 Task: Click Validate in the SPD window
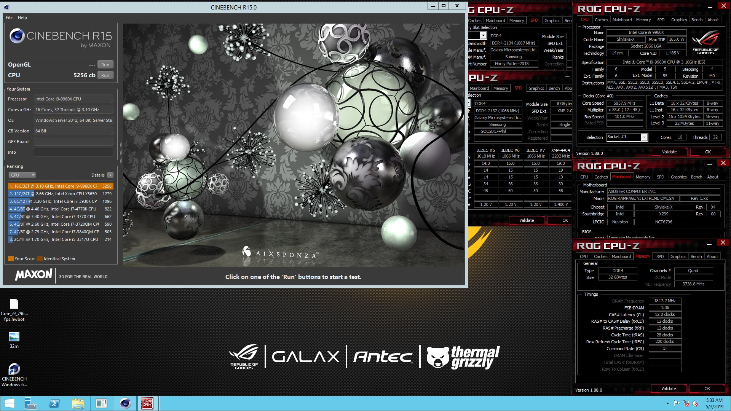pos(527,220)
